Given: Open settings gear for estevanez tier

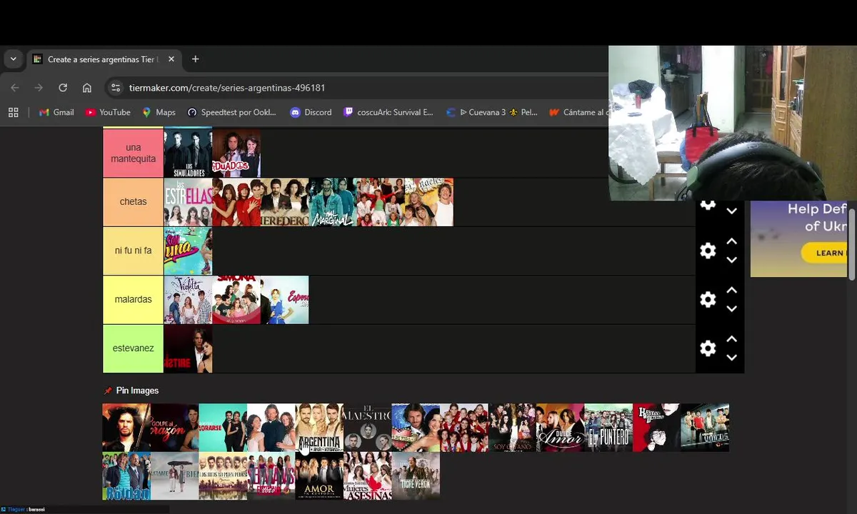Looking at the screenshot, I should (x=708, y=348).
